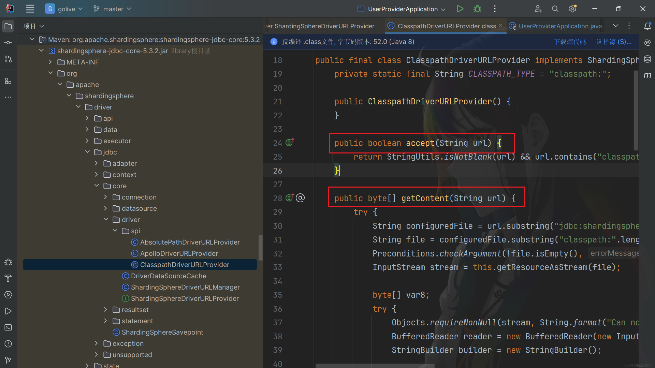The height and width of the screenshot is (368, 655).
Task: Debug UserProviderApplication with the bug icon
Action: point(477,9)
